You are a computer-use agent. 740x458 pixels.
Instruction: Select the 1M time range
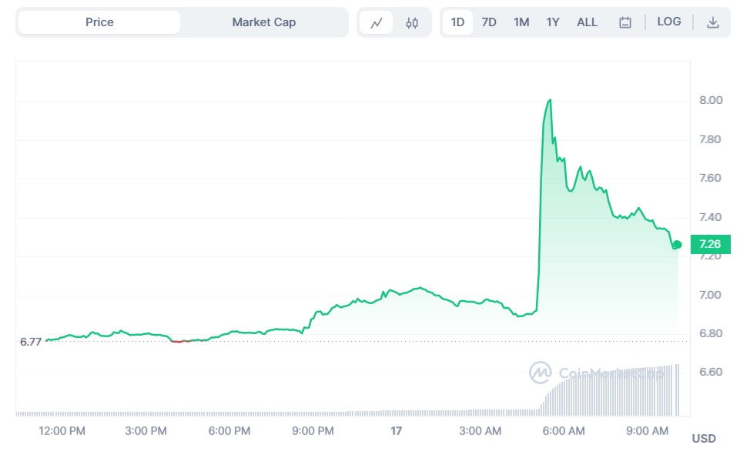point(521,22)
